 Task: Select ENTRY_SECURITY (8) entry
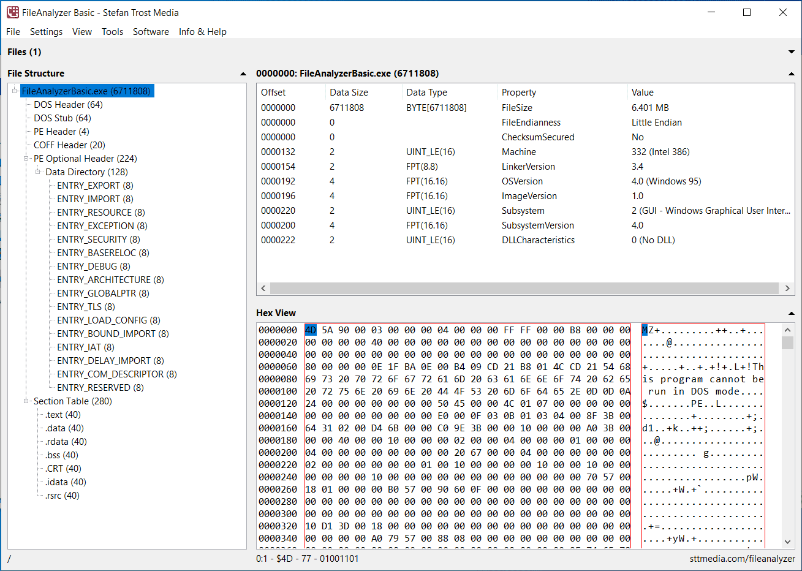click(x=99, y=240)
